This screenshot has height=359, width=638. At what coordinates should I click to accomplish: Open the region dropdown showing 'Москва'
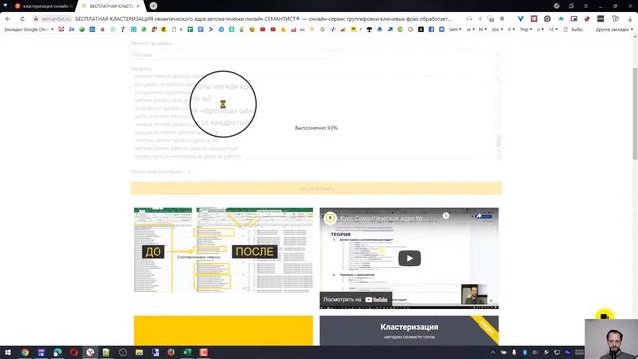pos(316,55)
